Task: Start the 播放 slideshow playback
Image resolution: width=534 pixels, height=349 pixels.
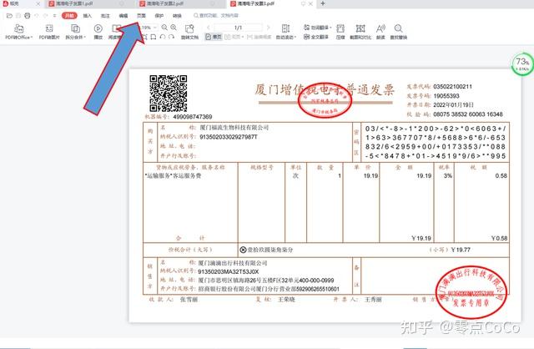Action: 98,32
